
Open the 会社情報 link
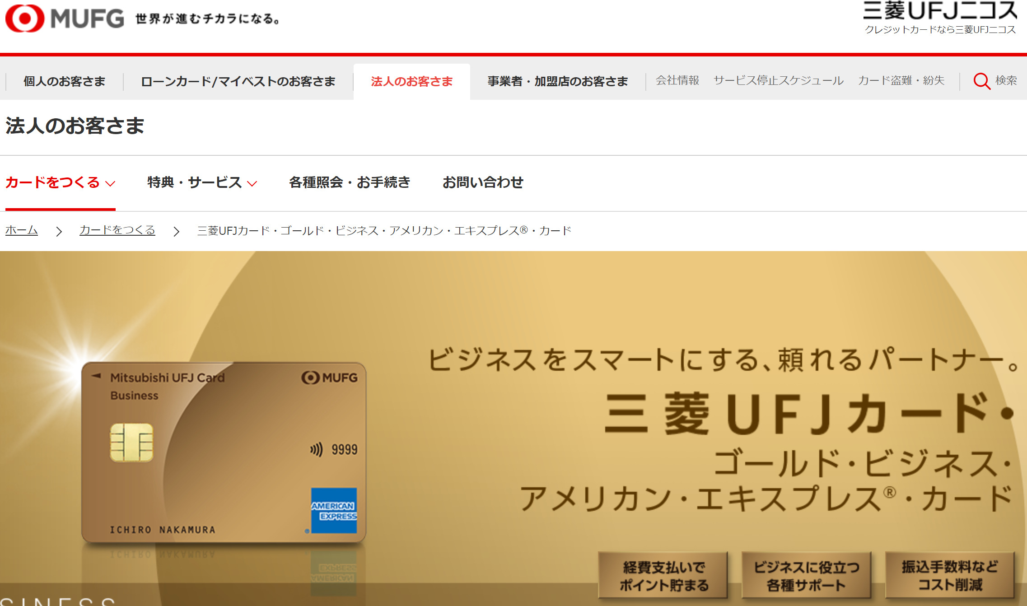pyautogui.click(x=677, y=80)
